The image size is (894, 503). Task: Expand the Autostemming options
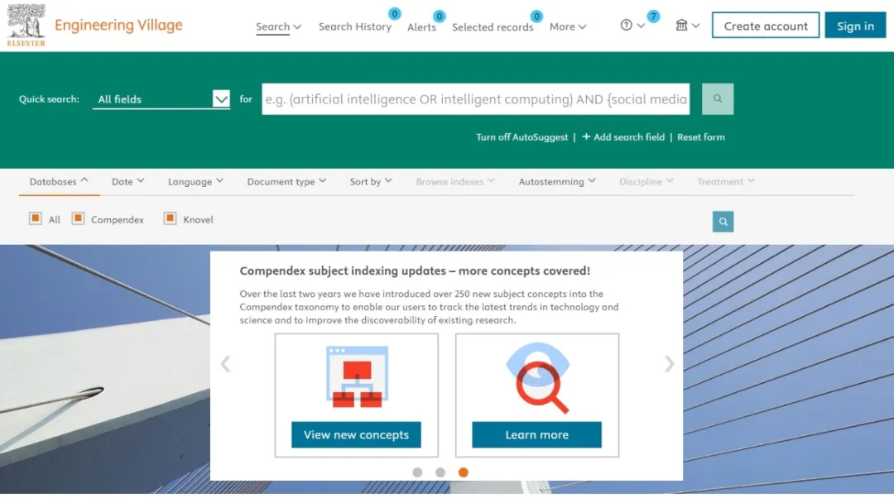tap(557, 181)
